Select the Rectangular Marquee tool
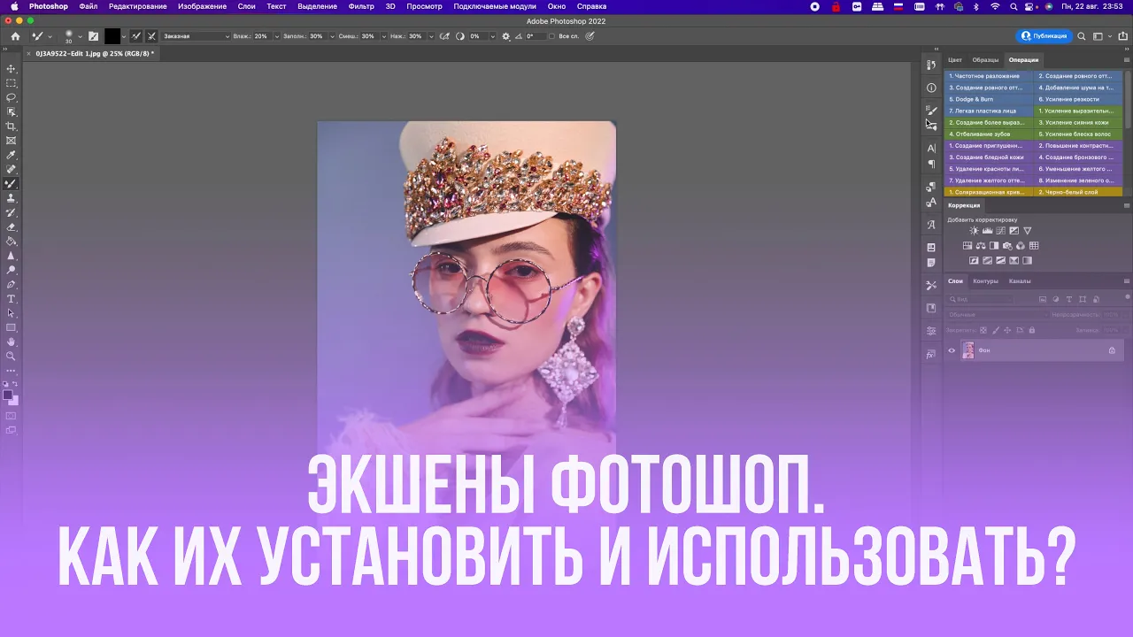Image resolution: width=1133 pixels, height=637 pixels. click(12, 83)
